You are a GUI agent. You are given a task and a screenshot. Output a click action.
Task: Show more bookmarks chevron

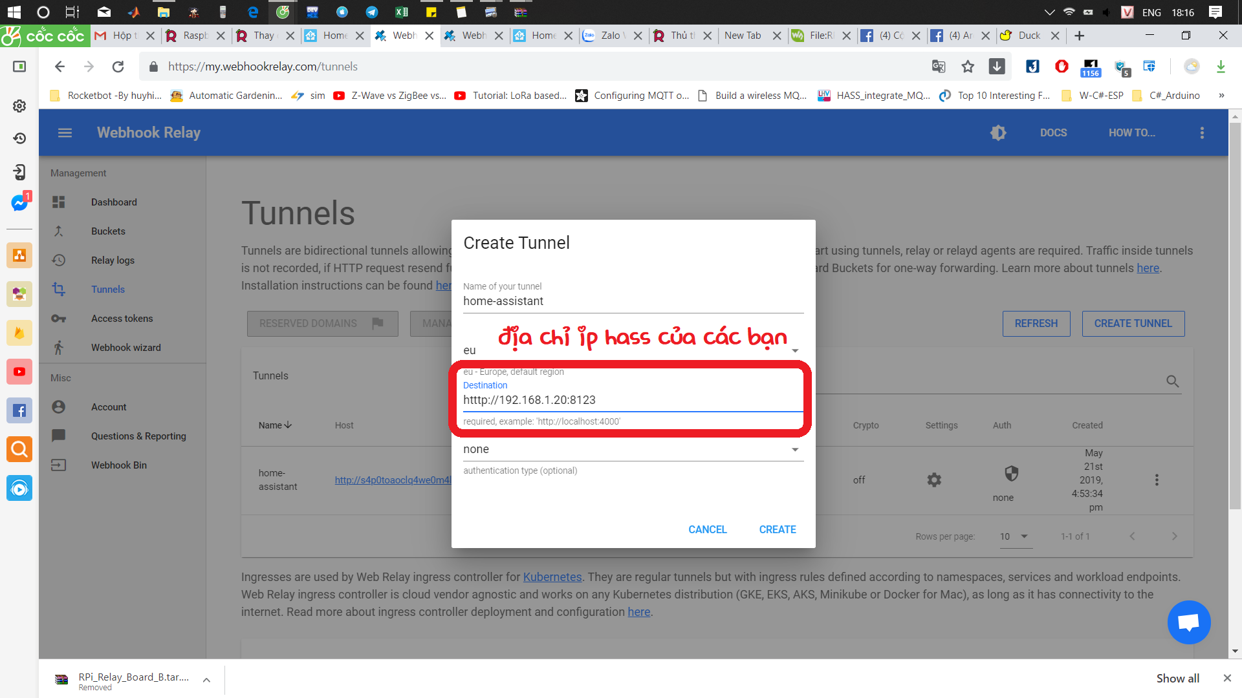pos(1221,95)
